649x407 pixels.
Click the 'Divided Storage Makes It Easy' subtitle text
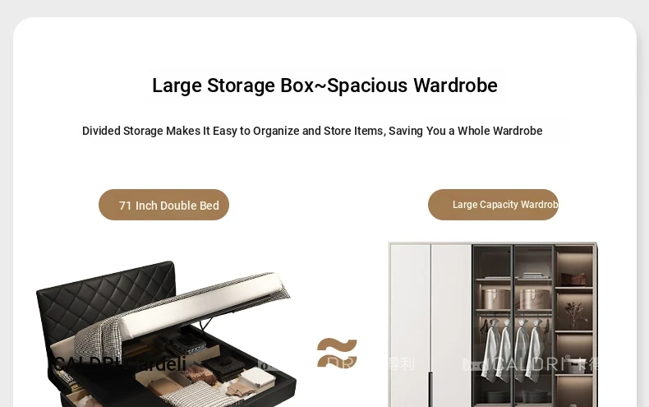[312, 131]
